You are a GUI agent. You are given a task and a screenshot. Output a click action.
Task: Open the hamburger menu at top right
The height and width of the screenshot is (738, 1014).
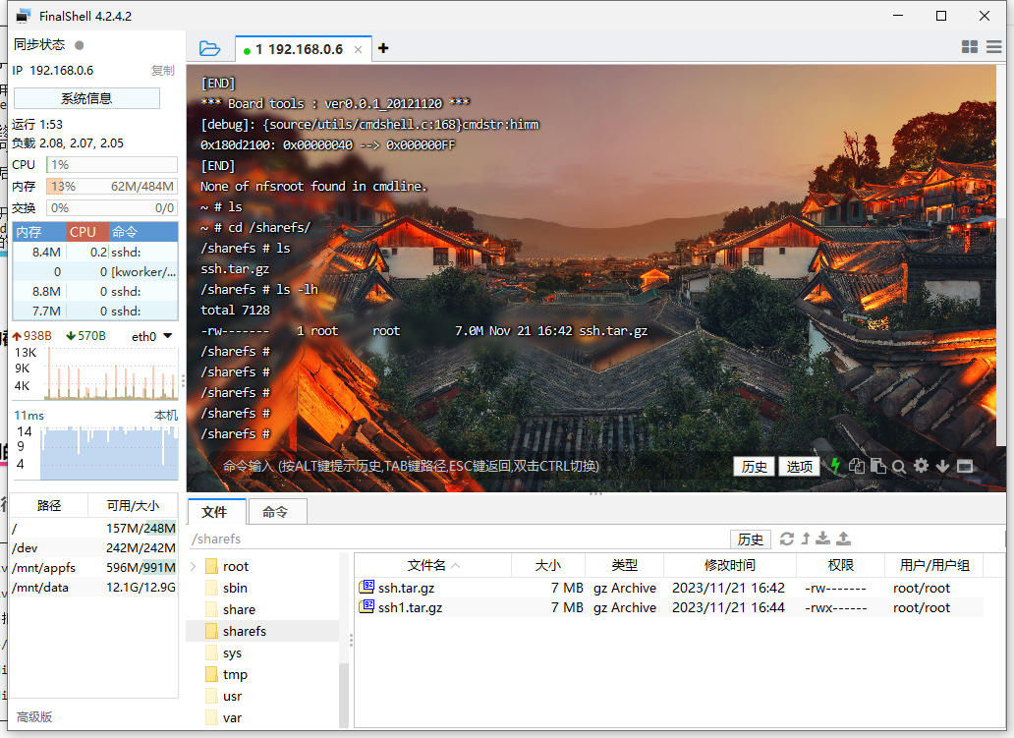tap(993, 47)
